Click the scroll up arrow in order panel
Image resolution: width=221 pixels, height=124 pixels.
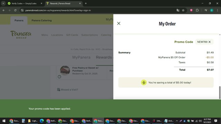[x=220, y=34]
